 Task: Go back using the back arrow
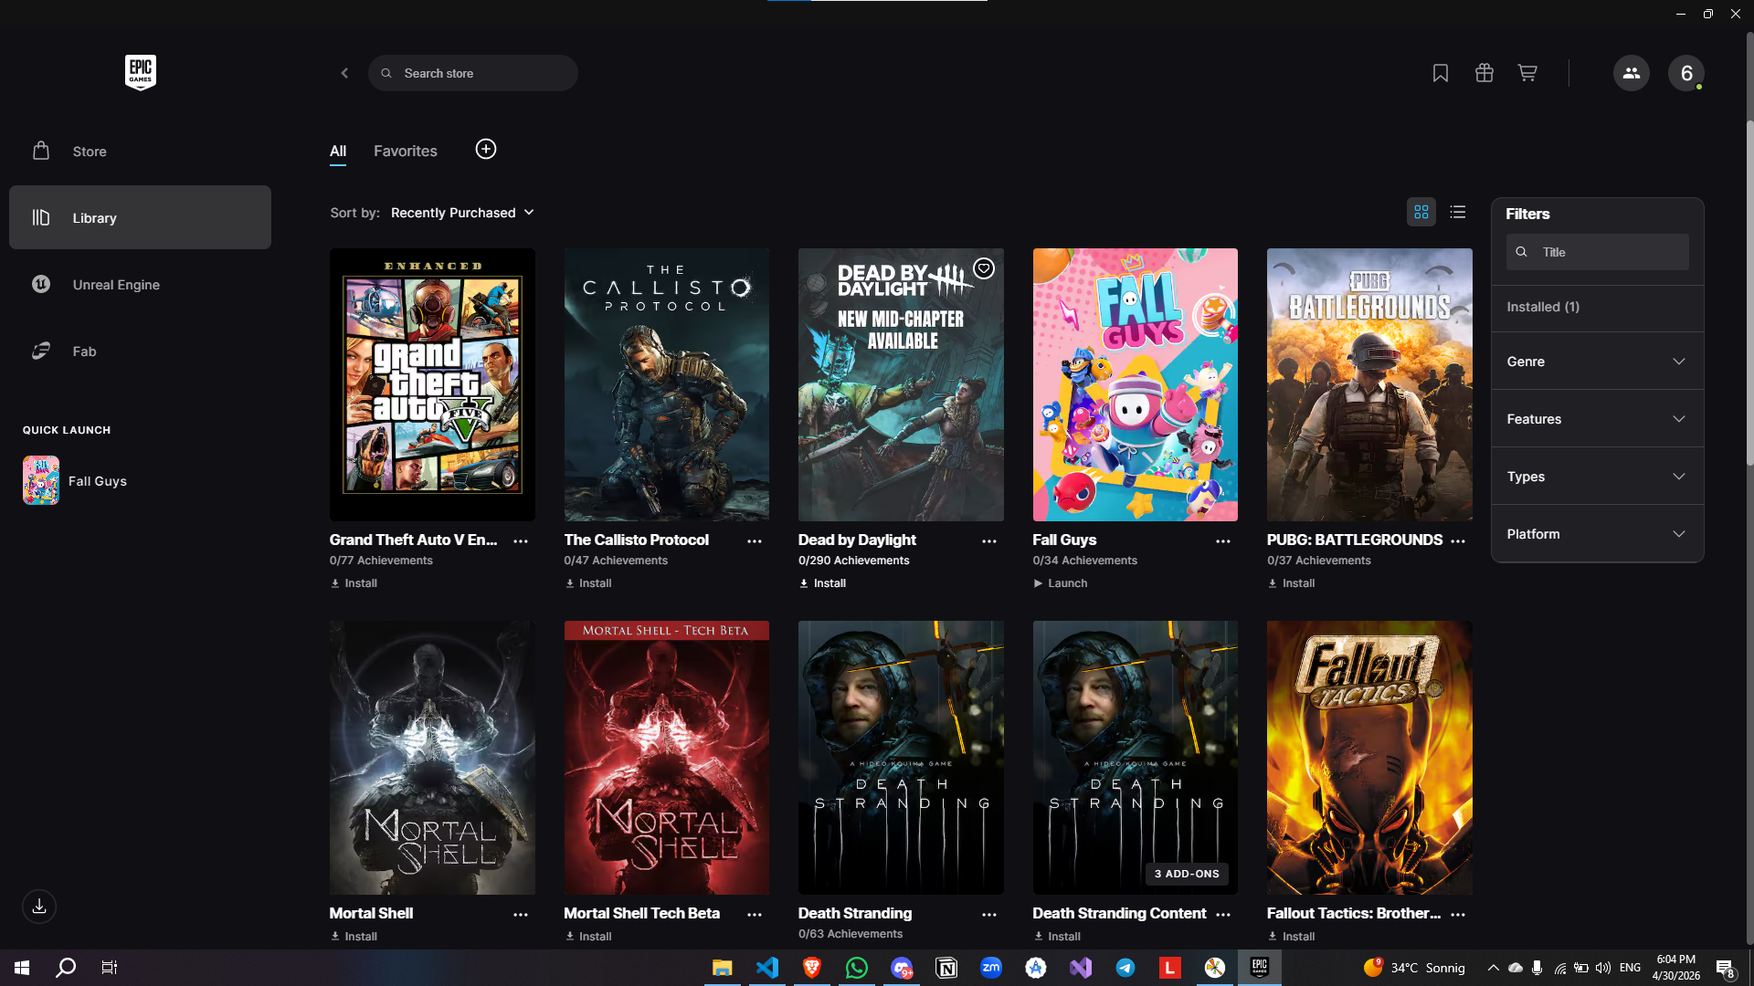click(x=344, y=73)
